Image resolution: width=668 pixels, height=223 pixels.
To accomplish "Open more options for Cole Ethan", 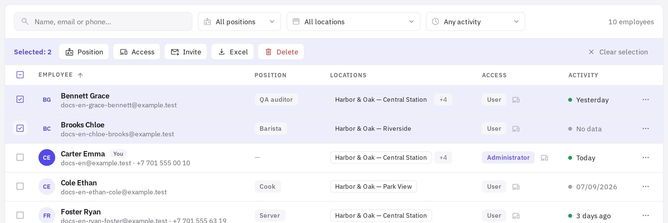I will tap(645, 186).
